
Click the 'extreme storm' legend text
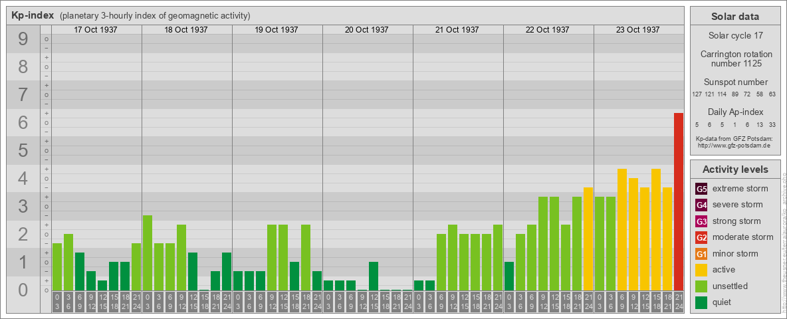tap(740, 189)
